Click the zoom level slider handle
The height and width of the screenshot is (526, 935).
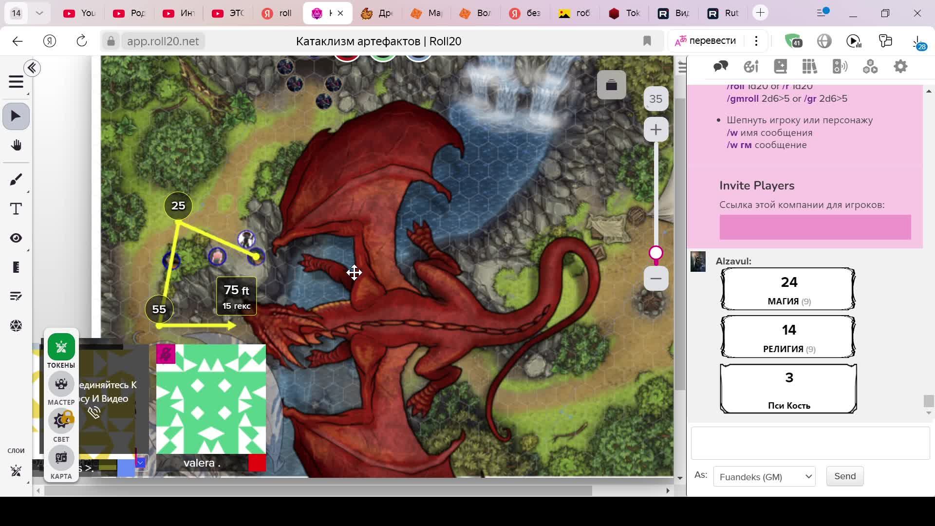pyautogui.click(x=656, y=253)
